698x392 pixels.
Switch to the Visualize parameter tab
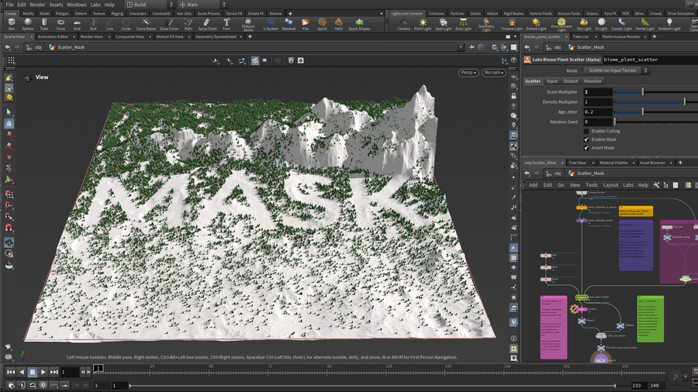click(593, 81)
